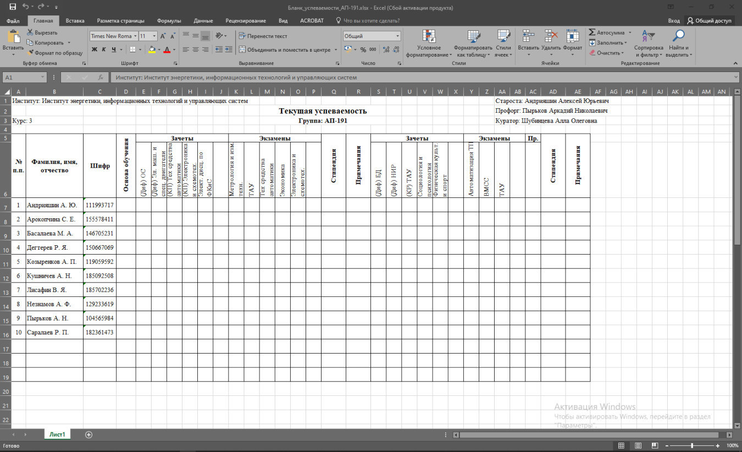The image size is (742, 452).
Task: Open Find and Select (Найти и выделить)
Action: tap(678, 43)
